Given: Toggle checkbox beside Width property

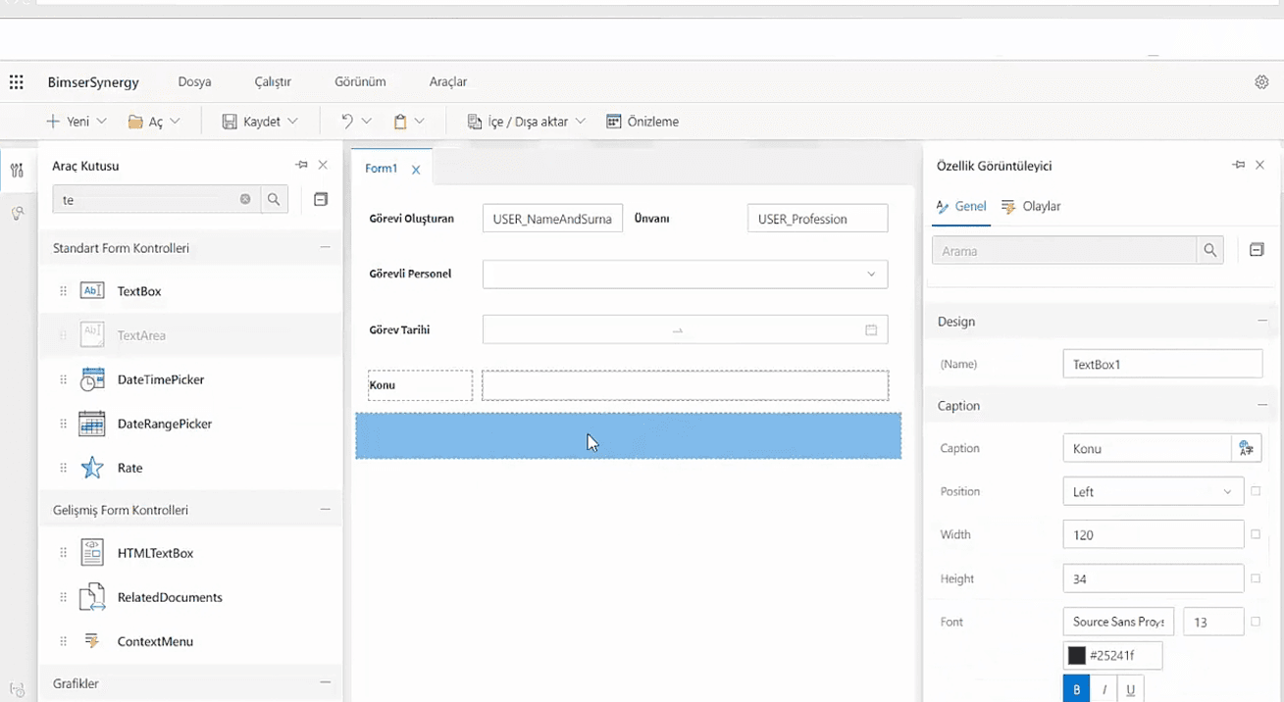Looking at the screenshot, I should 1256,534.
